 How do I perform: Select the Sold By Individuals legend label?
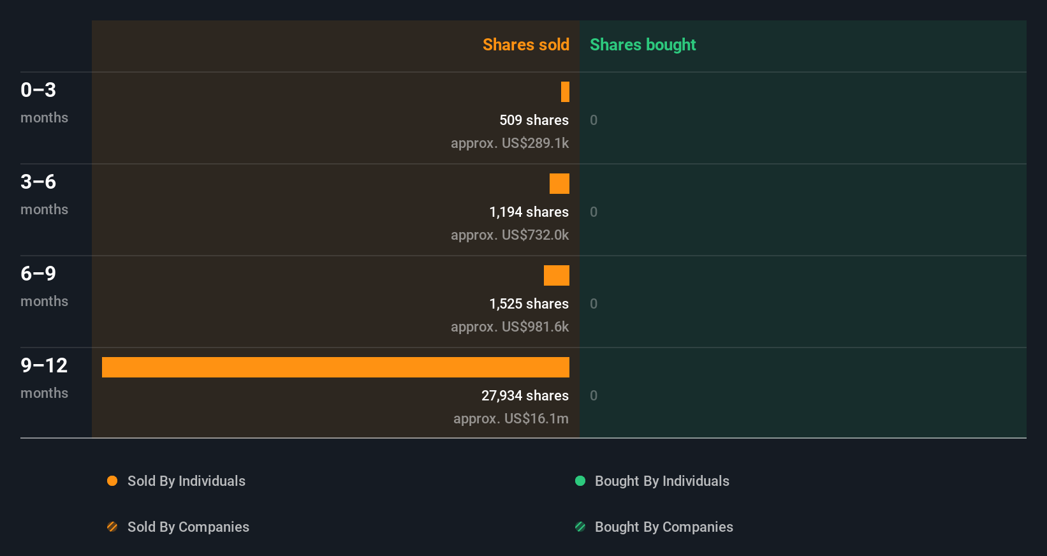tap(186, 481)
